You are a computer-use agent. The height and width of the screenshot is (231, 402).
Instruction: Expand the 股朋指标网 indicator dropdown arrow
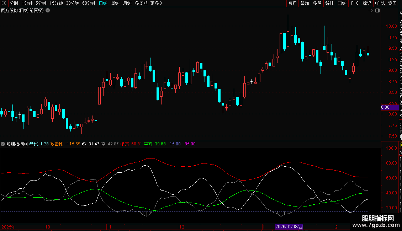click(x=3, y=144)
